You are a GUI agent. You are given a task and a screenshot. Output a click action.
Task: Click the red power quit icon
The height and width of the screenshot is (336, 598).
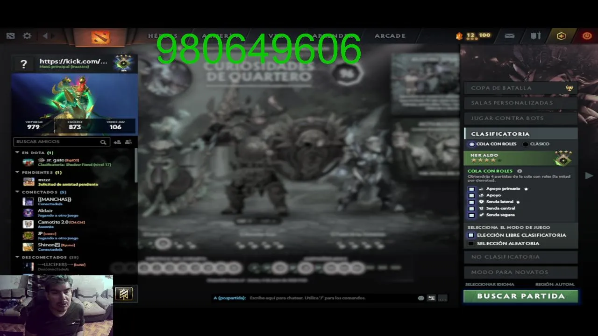[587, 36]
